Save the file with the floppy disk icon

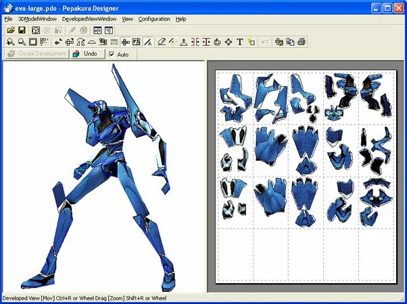click(x=22, y=30)
